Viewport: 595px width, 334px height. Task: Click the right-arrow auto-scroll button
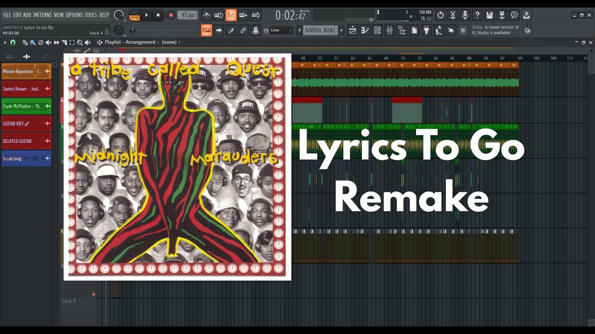(219, 31)
